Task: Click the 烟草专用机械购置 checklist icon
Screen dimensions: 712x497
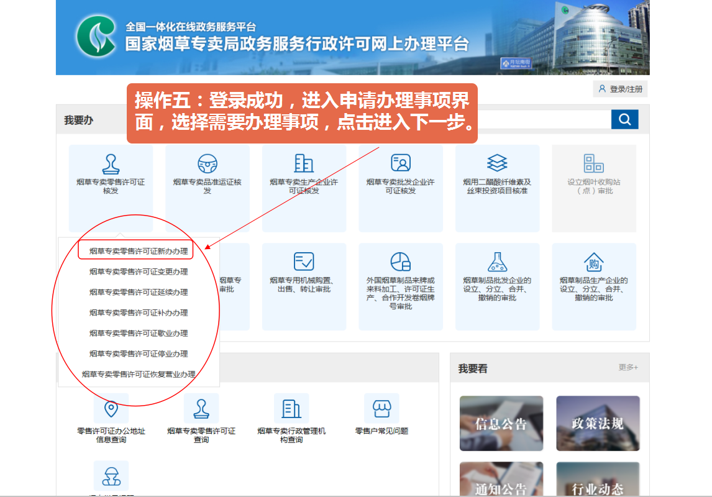Action: point(304,262)
